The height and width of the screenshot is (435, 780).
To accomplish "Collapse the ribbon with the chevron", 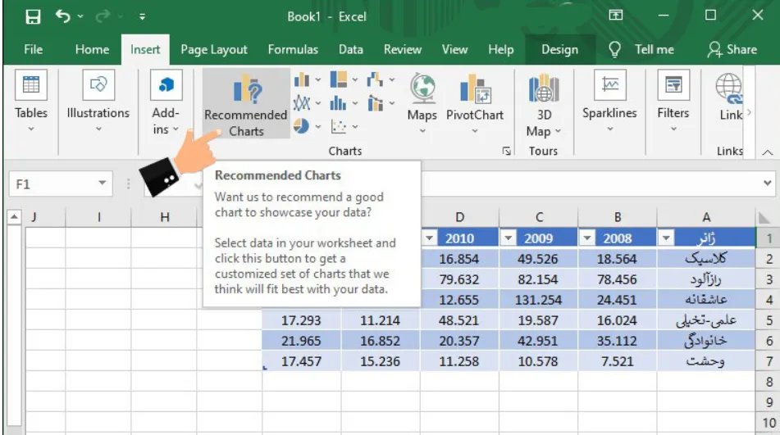I will 766,152.
